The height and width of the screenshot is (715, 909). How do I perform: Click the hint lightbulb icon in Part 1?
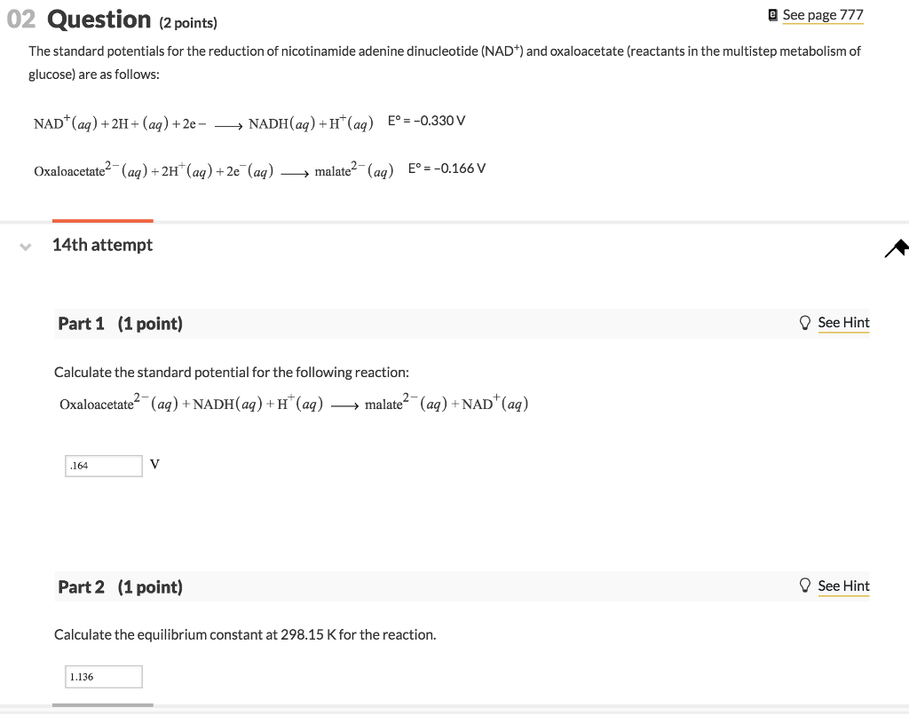805,323
